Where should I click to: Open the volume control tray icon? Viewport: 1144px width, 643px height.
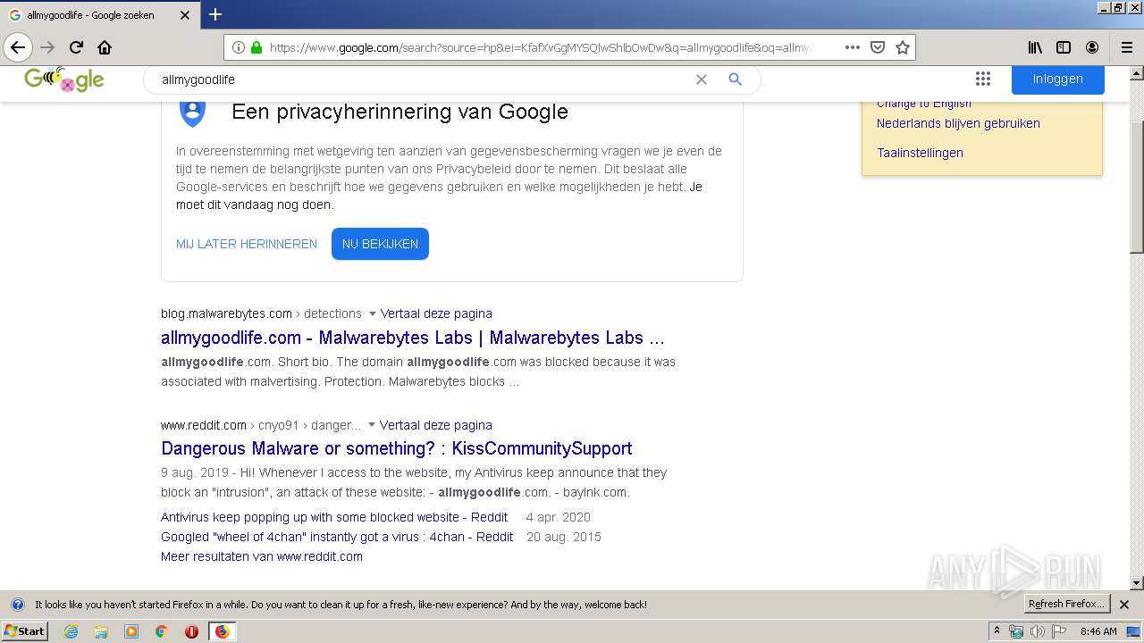(1037, 631)
